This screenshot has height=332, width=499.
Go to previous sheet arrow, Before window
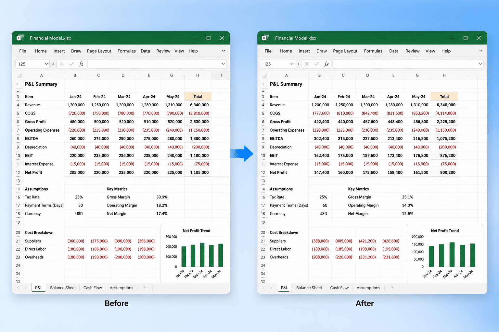point(18,288)
